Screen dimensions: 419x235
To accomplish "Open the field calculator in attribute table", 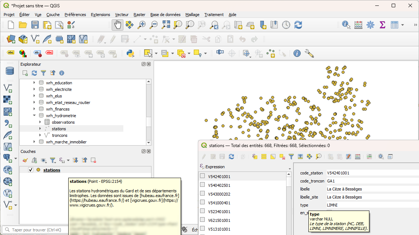I will [x=358, y=157].
